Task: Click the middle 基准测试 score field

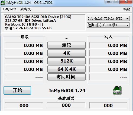Action: point(66,105)
